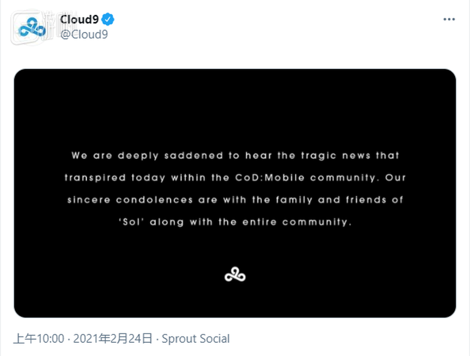Image resolution: width=470 pixels, height=356 pixels.
Task: Click the black tweet image's empty top area
Action: click(x=235, y=100)
